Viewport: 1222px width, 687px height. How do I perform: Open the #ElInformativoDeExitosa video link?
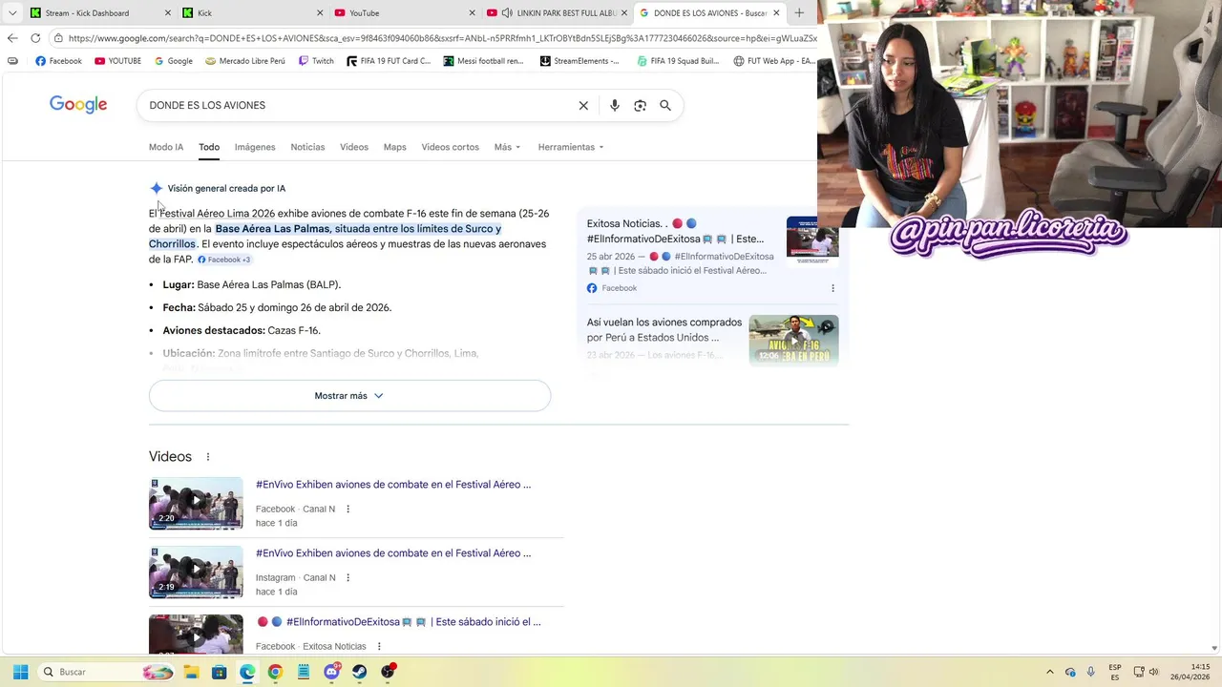click(399, 622)
